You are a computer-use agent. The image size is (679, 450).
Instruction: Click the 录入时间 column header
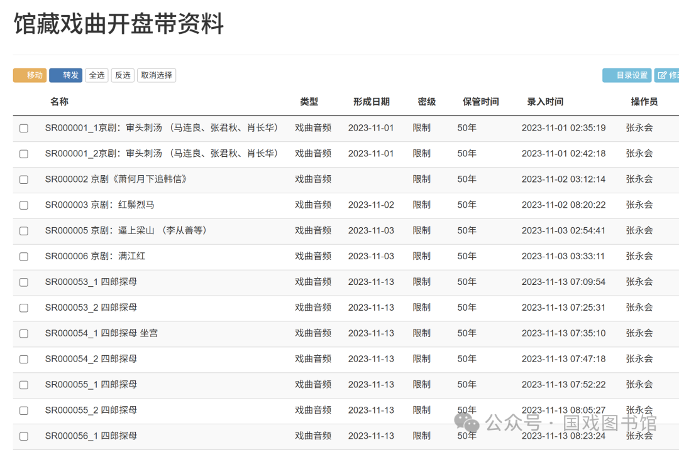click(x=545, y=102)
